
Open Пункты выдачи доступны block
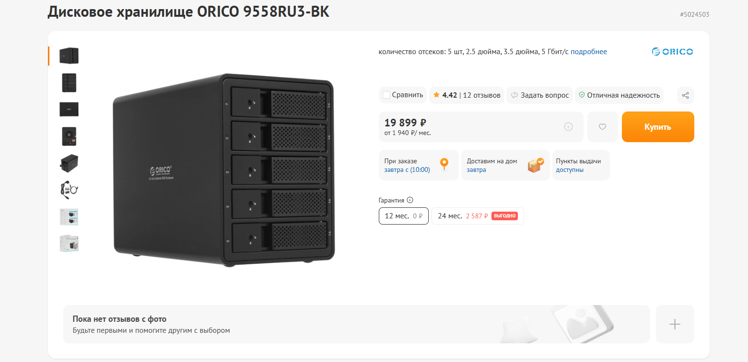tap(581, 165)
